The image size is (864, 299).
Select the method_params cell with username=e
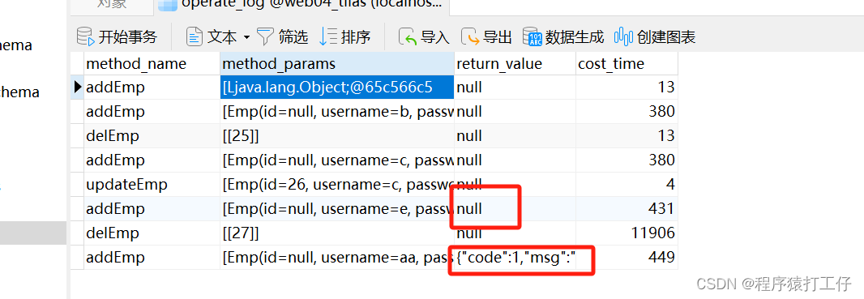[336, 209]
